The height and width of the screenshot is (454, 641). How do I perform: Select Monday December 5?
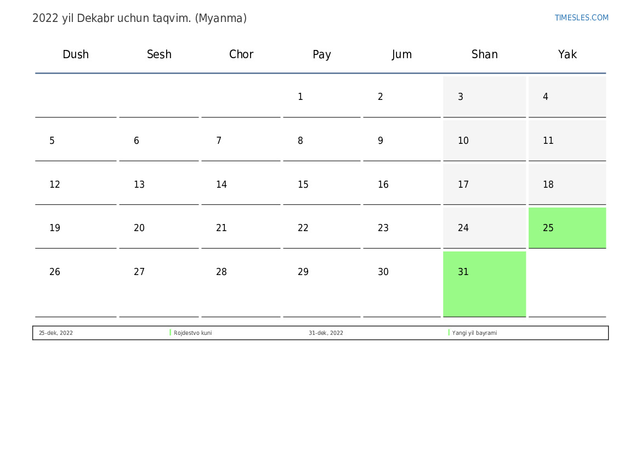tap(52, 141)
